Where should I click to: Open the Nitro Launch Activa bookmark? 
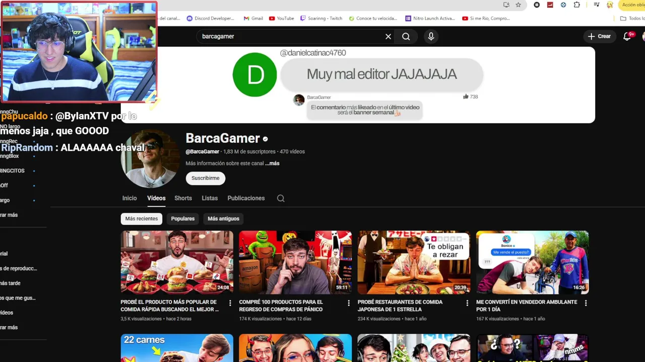tap(430, 18)
